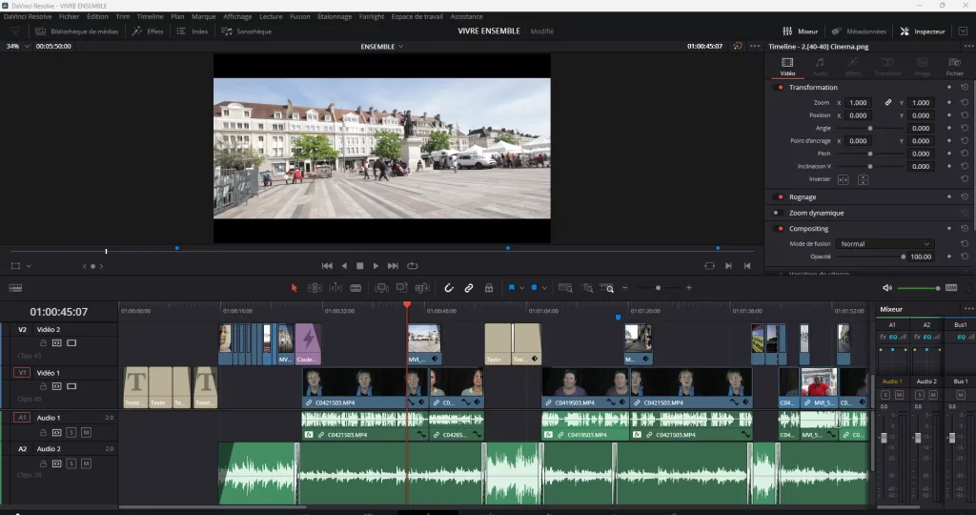
Task: Select the Selection mode arrow tool
Action: click(294, 288)
